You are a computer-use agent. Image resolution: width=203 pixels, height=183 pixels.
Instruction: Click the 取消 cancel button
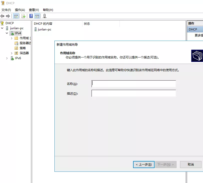tap(191, 165)
